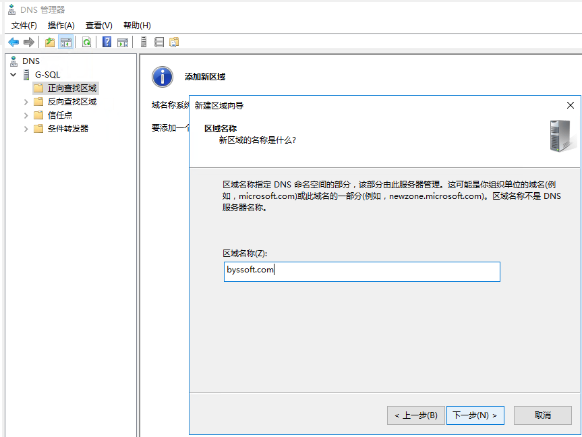Open the 帮助(H) menu
The width and height of the screenshot is (582, 437).
pyautogui.click(x=137, y=26)
